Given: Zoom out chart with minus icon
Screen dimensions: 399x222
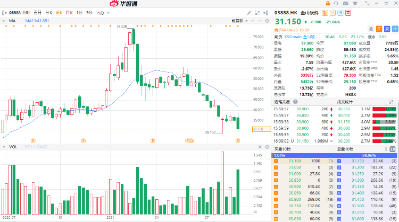Looking at the screenshot, I should click(x=260, y=21).
